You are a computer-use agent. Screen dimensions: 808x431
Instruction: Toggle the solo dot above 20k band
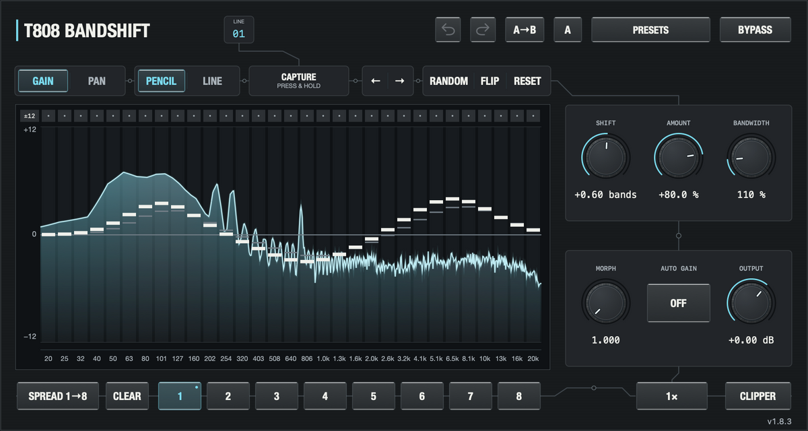(x=533, y=116)
